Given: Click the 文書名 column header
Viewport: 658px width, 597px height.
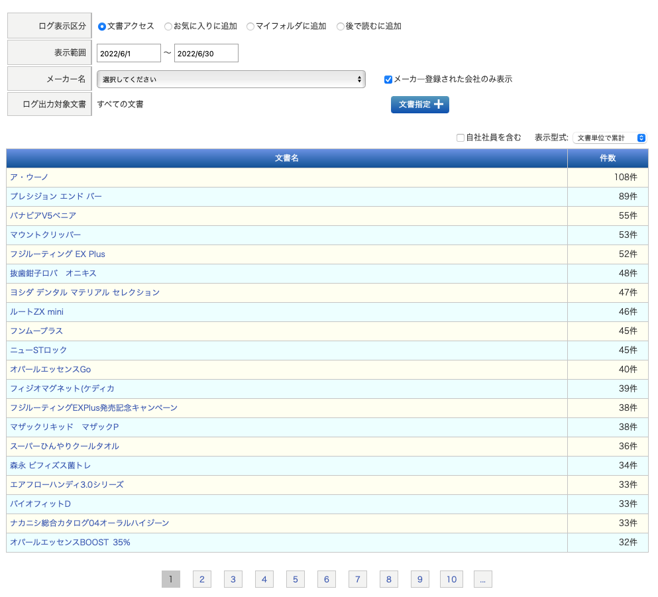Looking at the screenshot, I should 287,158.
